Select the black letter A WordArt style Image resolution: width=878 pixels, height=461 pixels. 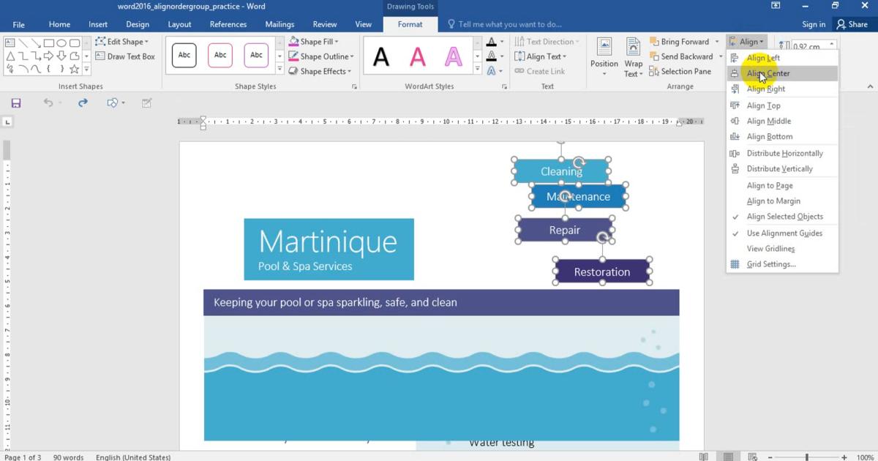[381, 56]
